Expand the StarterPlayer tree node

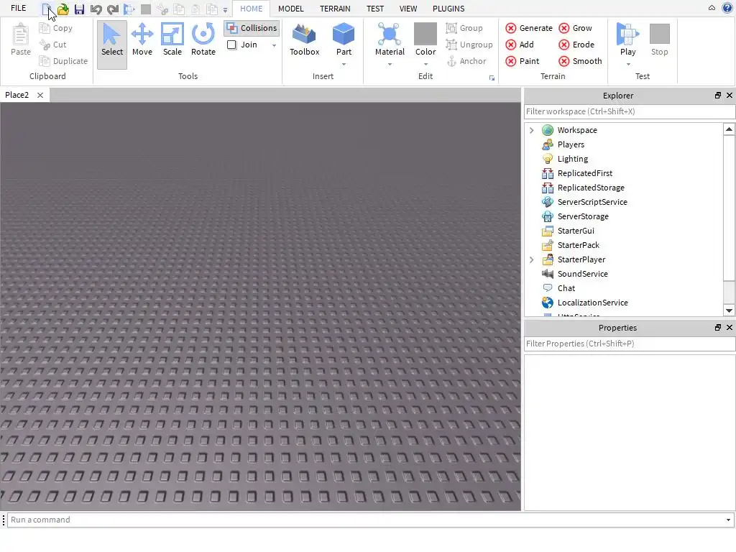point(531,259)
